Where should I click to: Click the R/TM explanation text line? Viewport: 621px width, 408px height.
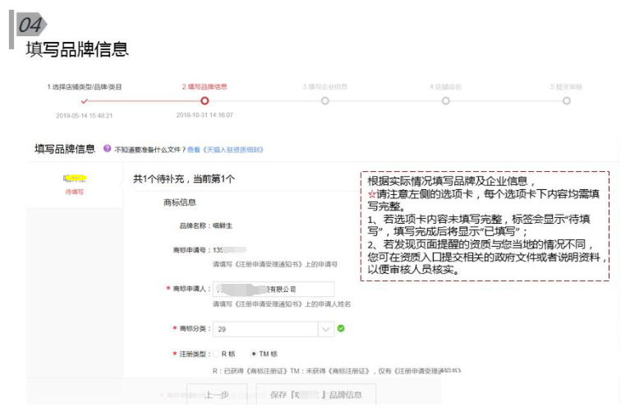tap(337, 371)
